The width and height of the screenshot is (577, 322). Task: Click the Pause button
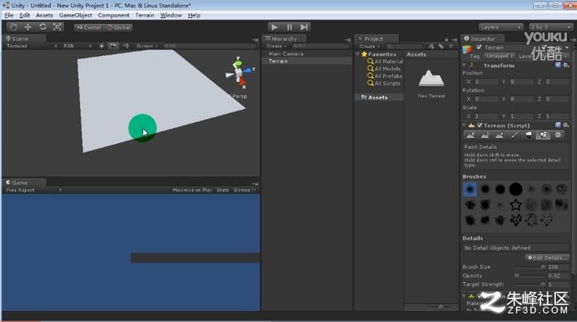click(x=289, y=27)
